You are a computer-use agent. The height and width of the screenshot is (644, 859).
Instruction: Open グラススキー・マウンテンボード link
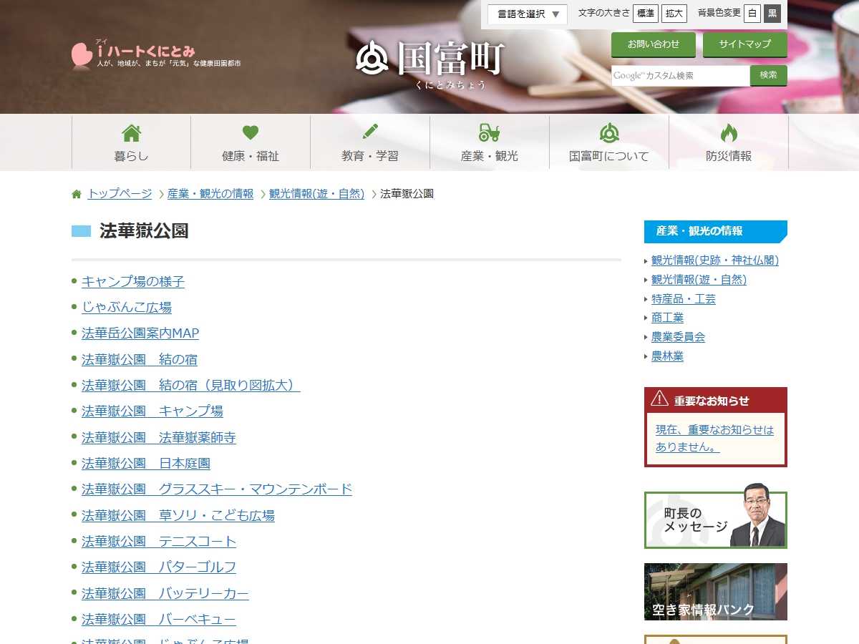click(217, 489)
